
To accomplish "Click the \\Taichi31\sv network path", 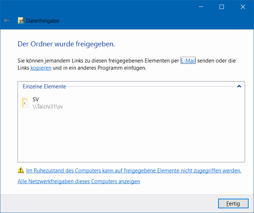I will [x=48, y=106].
